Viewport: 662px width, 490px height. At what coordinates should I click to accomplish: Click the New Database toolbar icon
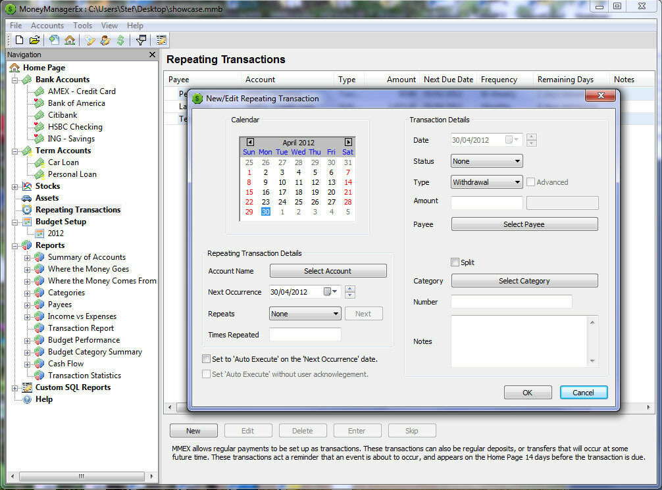click(19, 40)
